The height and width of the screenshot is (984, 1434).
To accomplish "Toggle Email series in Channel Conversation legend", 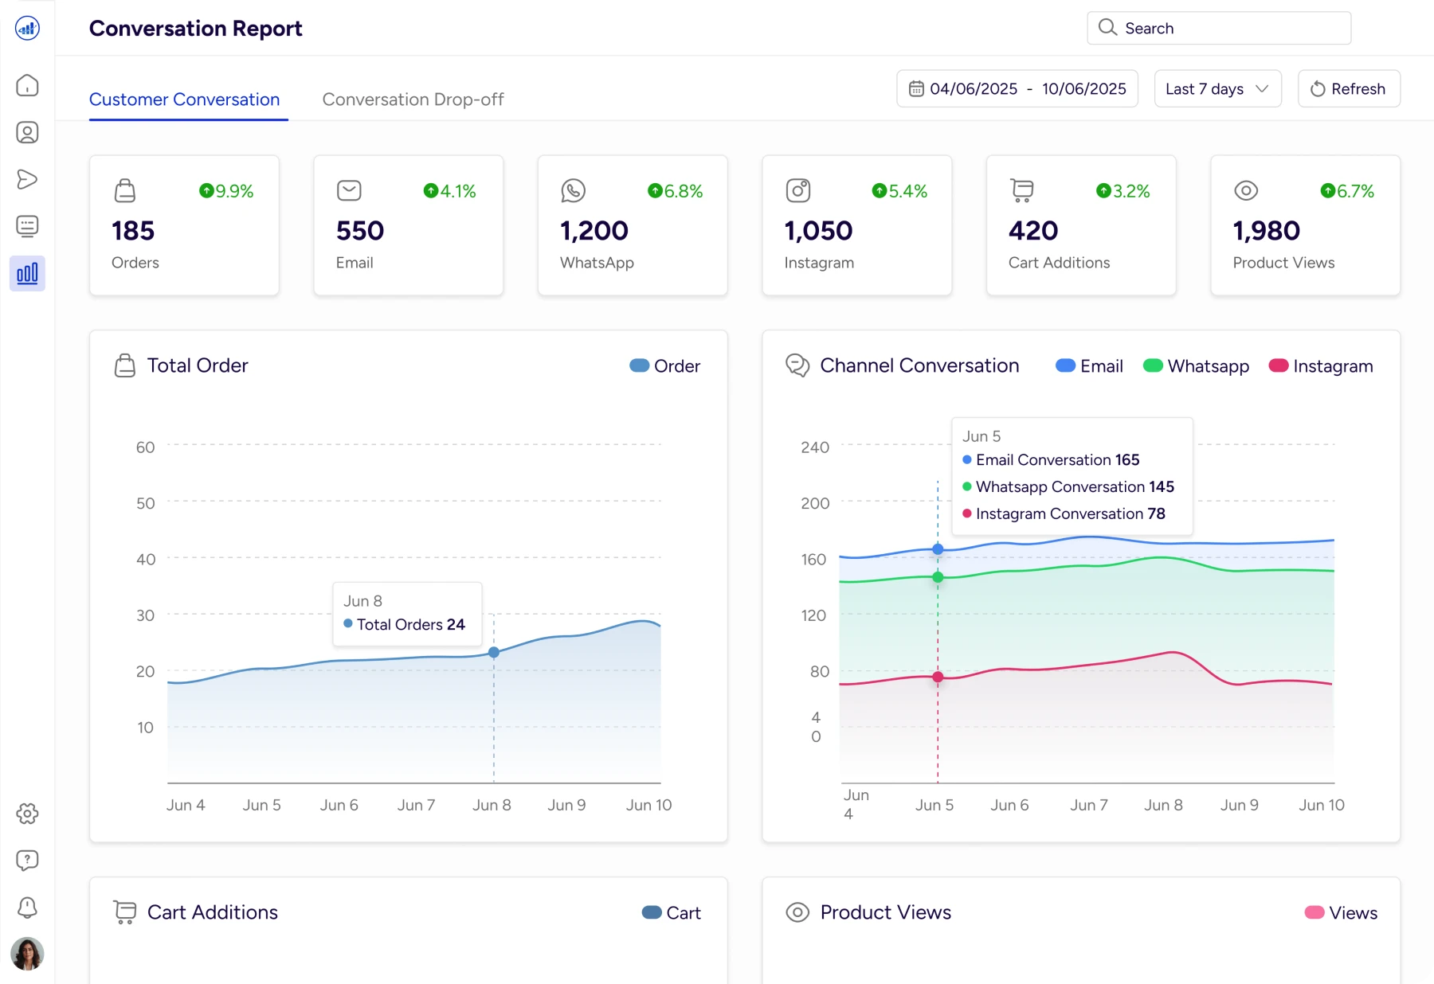I will pyautogui.click(x=1089, y=366).
